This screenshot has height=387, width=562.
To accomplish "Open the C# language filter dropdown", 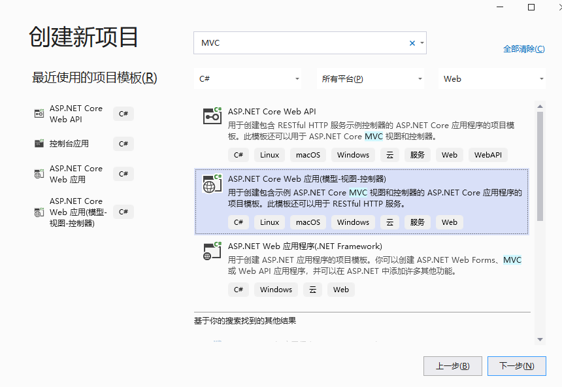I will coord(249,79).
